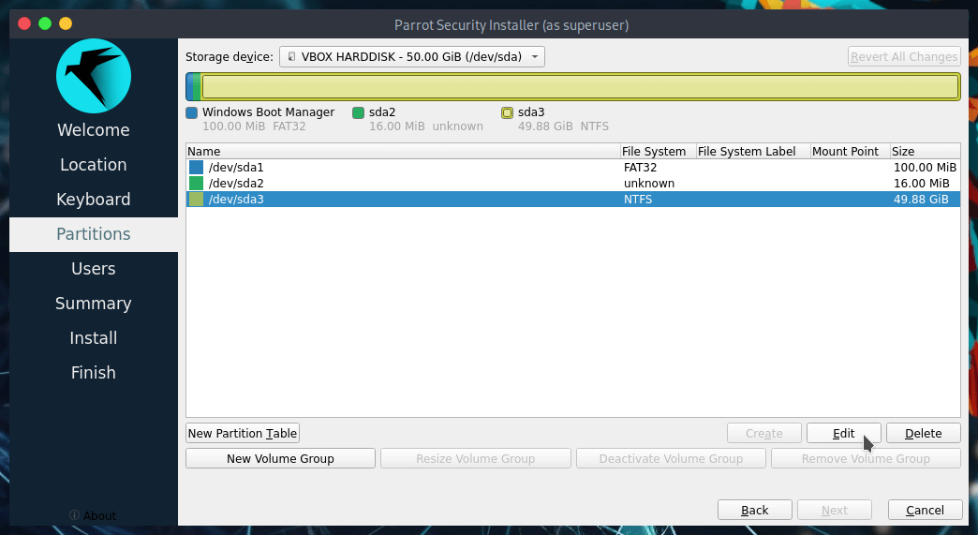978x535 pixels.
Task: Open the Storage device dropdown
Action: (411, 57)
